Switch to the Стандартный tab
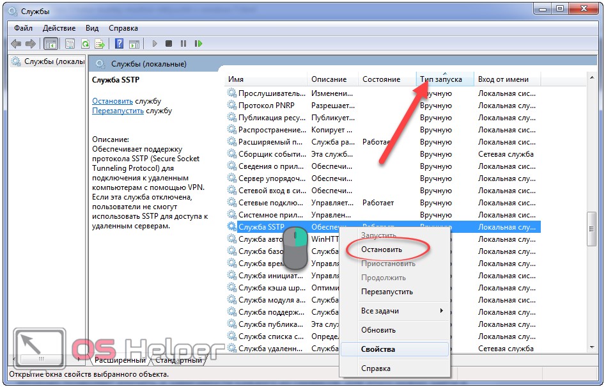The image size is (606, 387). tap(178, 360)
